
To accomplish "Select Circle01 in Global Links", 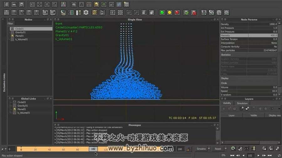I will click(22, 102).
